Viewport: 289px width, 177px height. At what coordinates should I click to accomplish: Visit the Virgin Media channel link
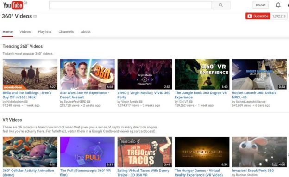pyautogui.click(x=130, y=102)
